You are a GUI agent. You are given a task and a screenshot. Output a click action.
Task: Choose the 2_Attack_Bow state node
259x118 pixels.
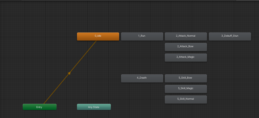pos(186,47)
